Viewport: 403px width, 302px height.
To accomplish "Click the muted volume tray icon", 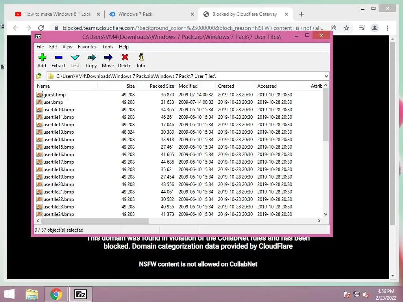I will (x=366, y=295).
